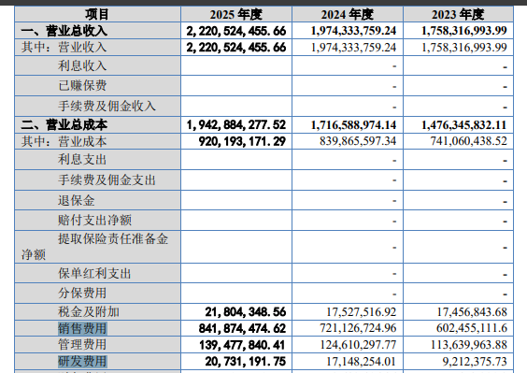Click value 17,148,254.01
This screenshot has width=527, height=373.
(x=362, y=361)
